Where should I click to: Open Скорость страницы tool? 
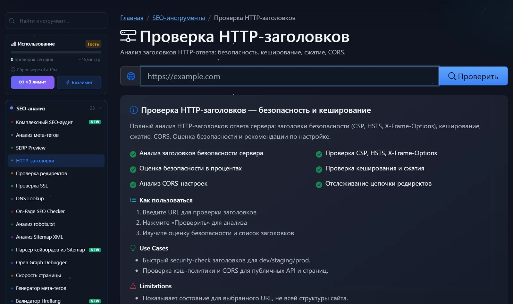[56, 275]
